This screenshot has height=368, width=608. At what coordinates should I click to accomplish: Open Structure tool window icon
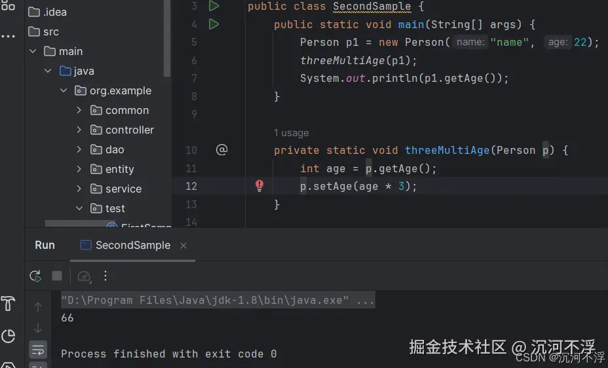(x=8, y=5)
